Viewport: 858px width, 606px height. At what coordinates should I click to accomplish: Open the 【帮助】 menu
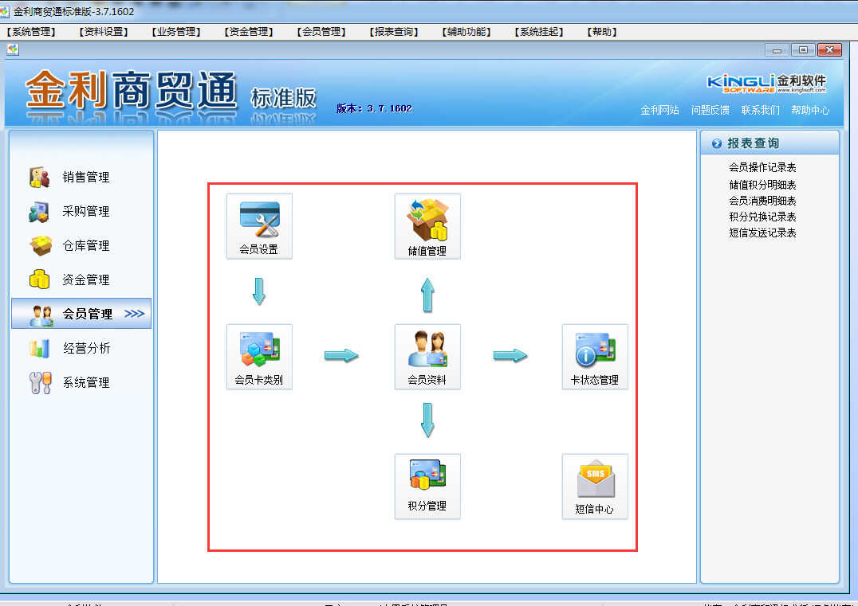[x=602, y=32]
